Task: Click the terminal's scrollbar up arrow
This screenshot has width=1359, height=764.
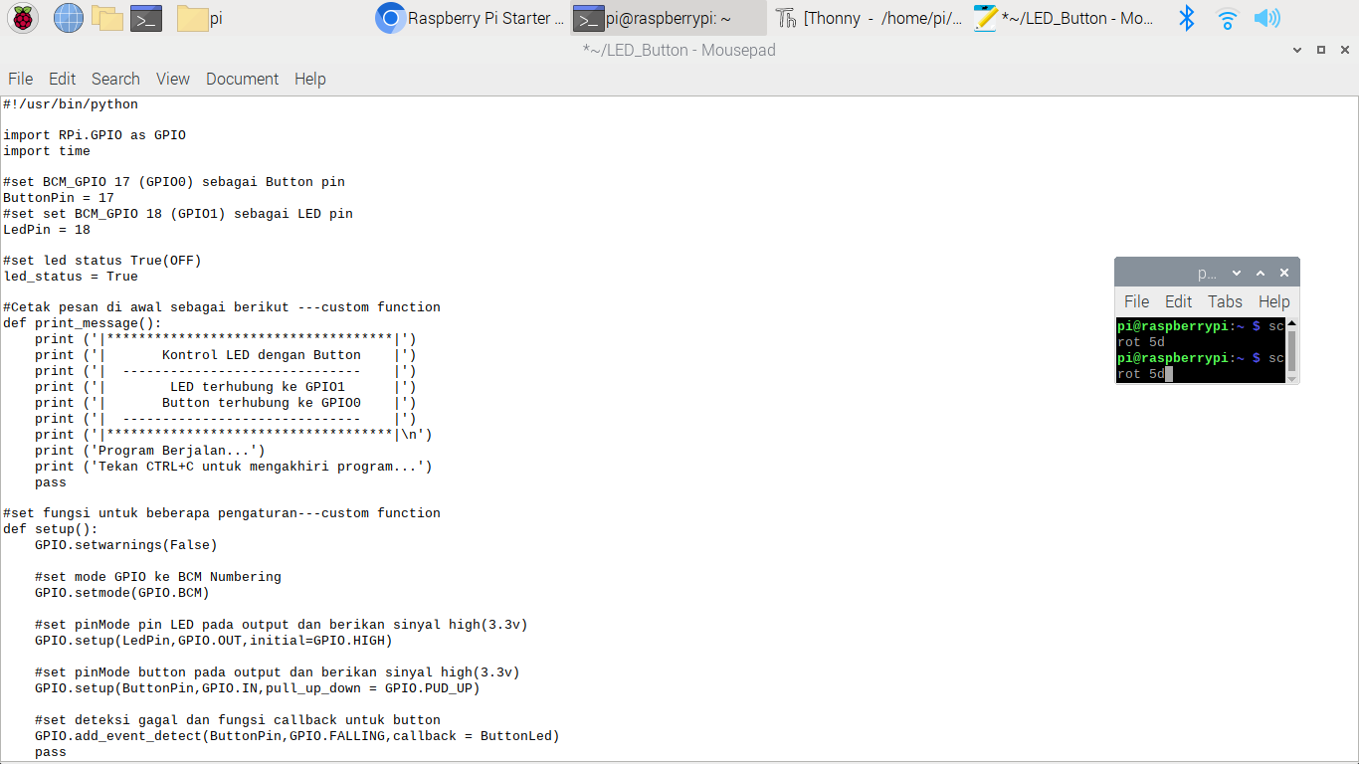Action: (x=1292, y=323)
